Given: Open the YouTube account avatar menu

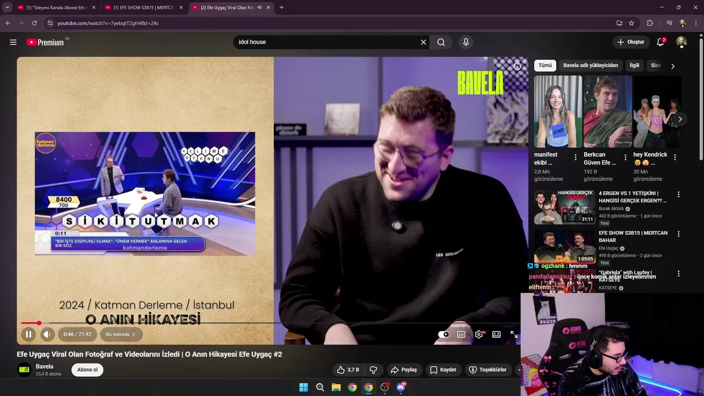Looking at the screenshot, I should 681,42.
